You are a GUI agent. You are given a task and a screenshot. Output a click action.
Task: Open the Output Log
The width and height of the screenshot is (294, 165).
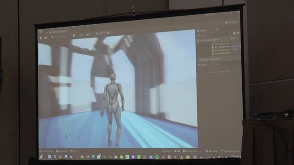(x=62, y=151)
